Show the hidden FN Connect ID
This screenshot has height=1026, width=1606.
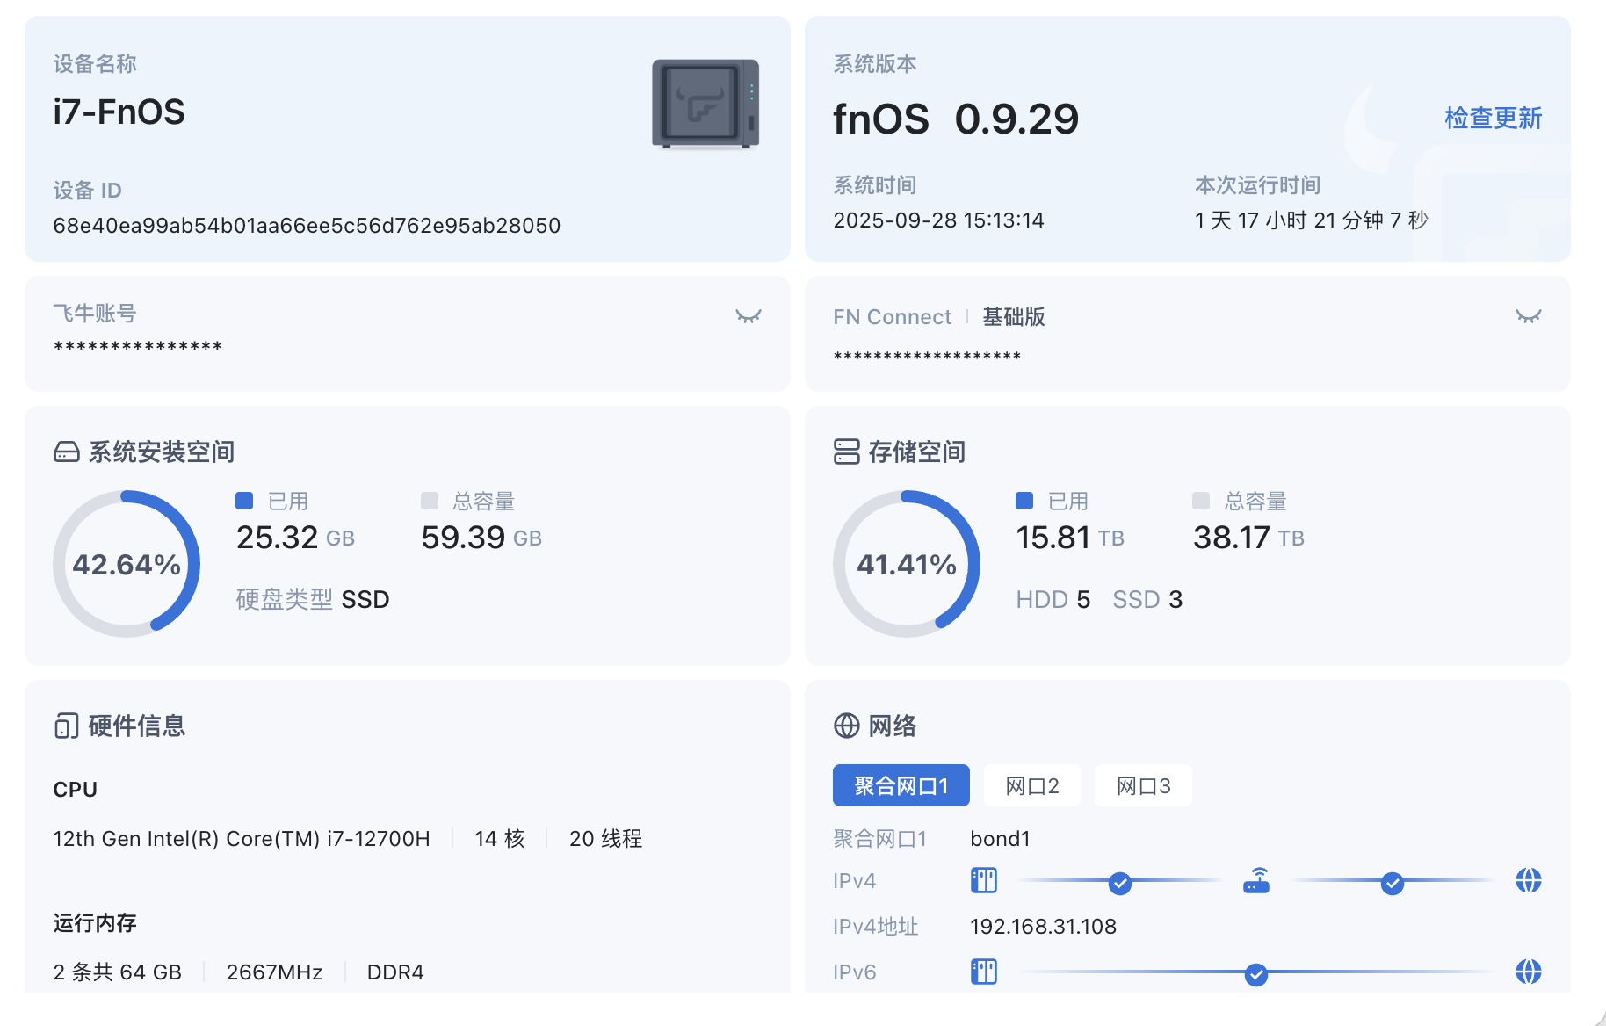1528,316
